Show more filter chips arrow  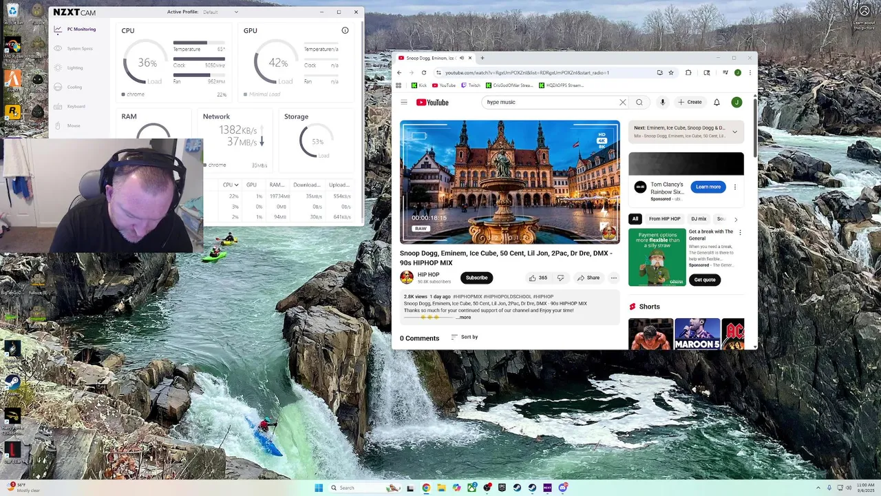pos(735,219)
